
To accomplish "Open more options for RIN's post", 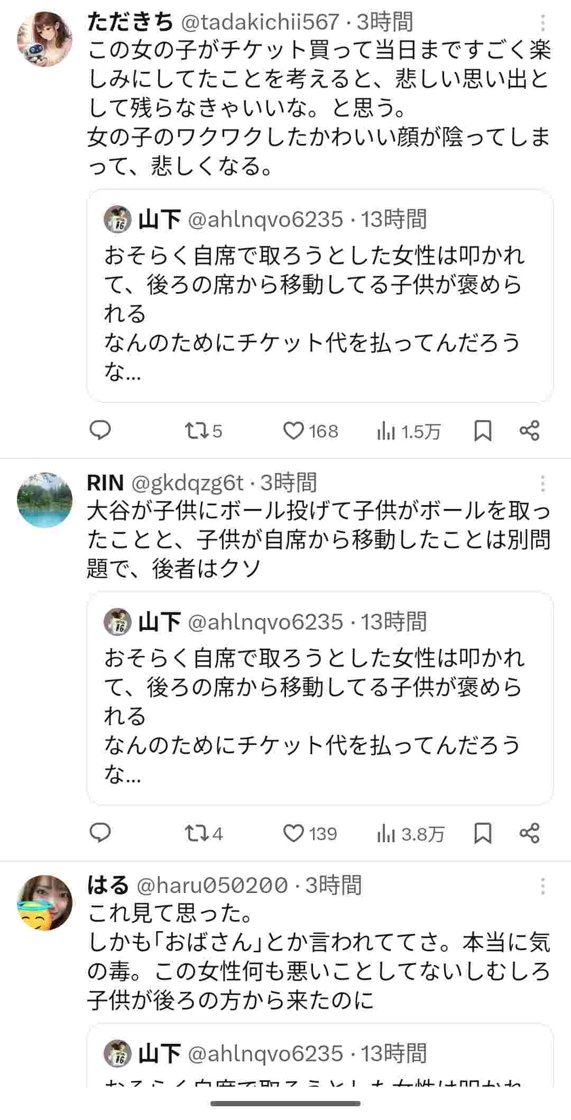I will 542,484.
